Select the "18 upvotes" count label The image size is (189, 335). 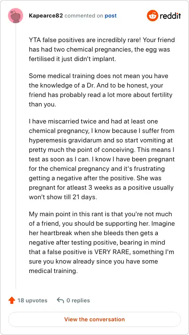(32, 300)
